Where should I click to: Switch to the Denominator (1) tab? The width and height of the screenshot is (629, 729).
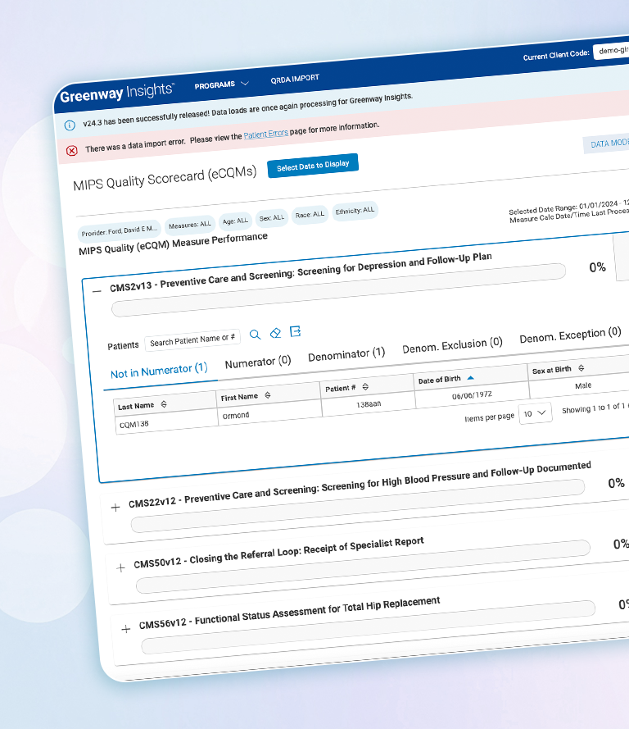click(x=346, y=355)
